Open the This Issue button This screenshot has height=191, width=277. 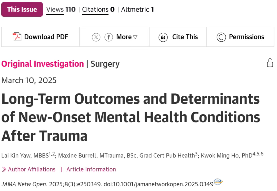click(22, 9)
